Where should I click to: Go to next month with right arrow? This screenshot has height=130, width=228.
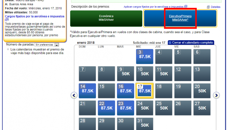(216, 95)
